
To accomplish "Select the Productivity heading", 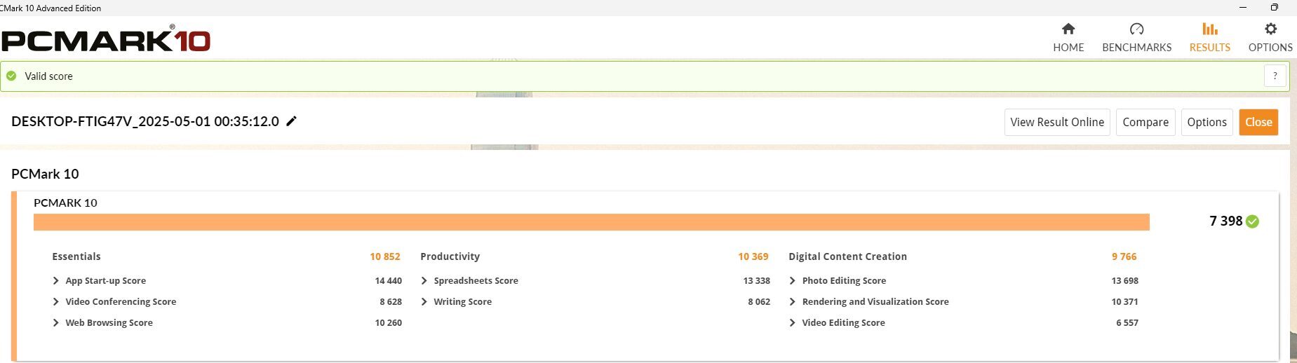I will [450, 256].
